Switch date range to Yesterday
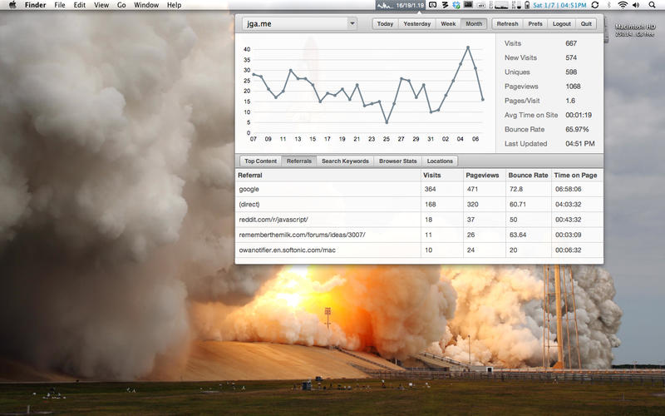This screenshot has width=665, height=416. coord(416,23)
